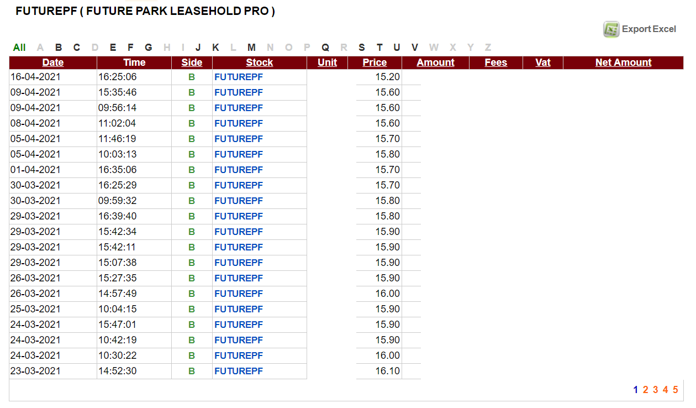Select the All letter filter
Image resolution: width=696 pixels, height=408 pixels.
point(19,48)
